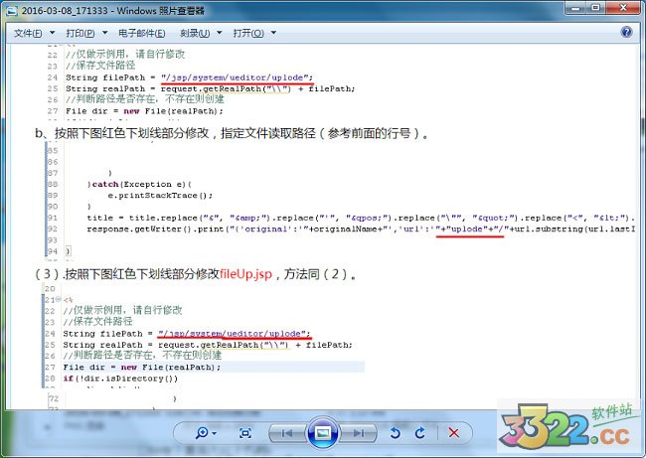Rotate the image clockwise
This screenshot has width=646, height=458.
pos(420,433)
